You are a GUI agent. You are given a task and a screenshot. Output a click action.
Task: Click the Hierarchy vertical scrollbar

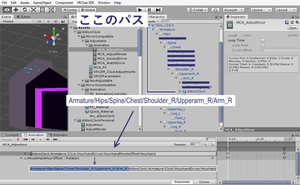(221, 82)
